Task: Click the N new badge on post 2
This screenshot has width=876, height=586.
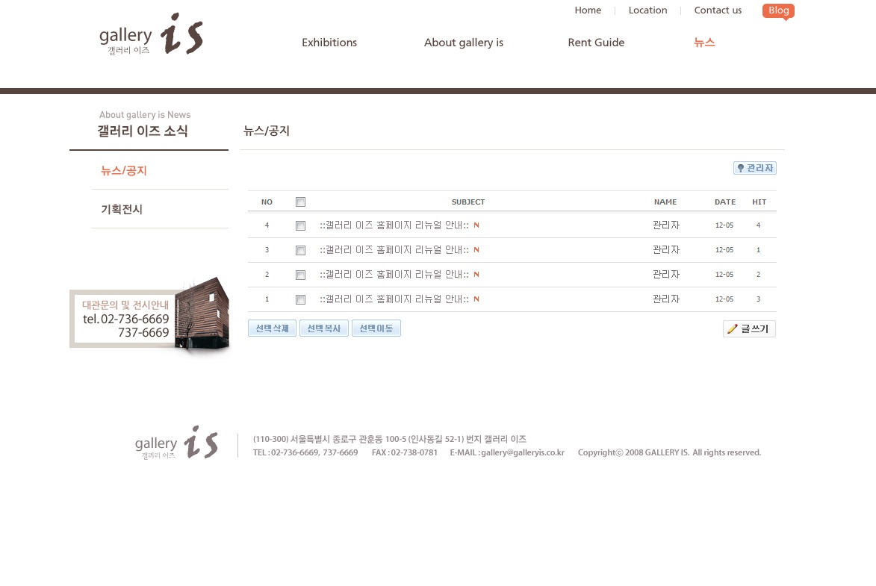Action: [476, 274]
